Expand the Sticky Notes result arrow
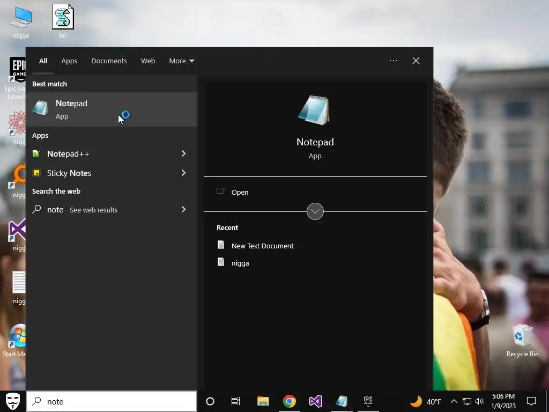 183,173
